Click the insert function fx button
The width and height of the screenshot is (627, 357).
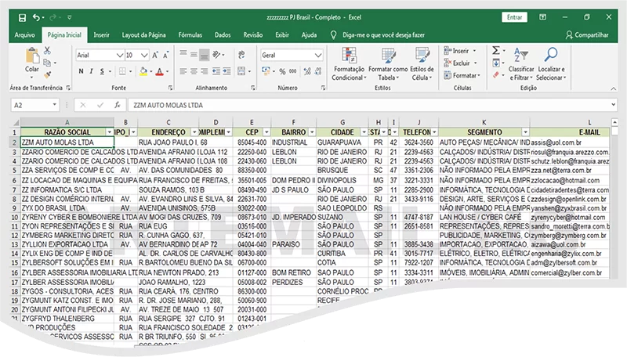(118, 105)
